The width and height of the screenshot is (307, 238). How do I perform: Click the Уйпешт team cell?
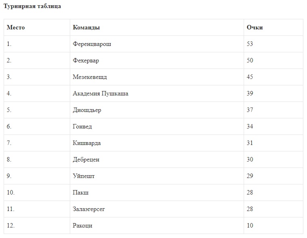pyautogui.click(x=84, y=176)
